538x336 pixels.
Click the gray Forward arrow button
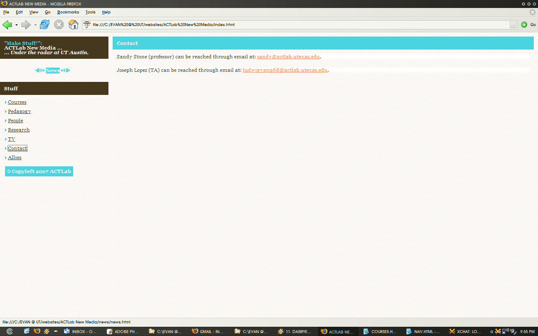[26, 25]
